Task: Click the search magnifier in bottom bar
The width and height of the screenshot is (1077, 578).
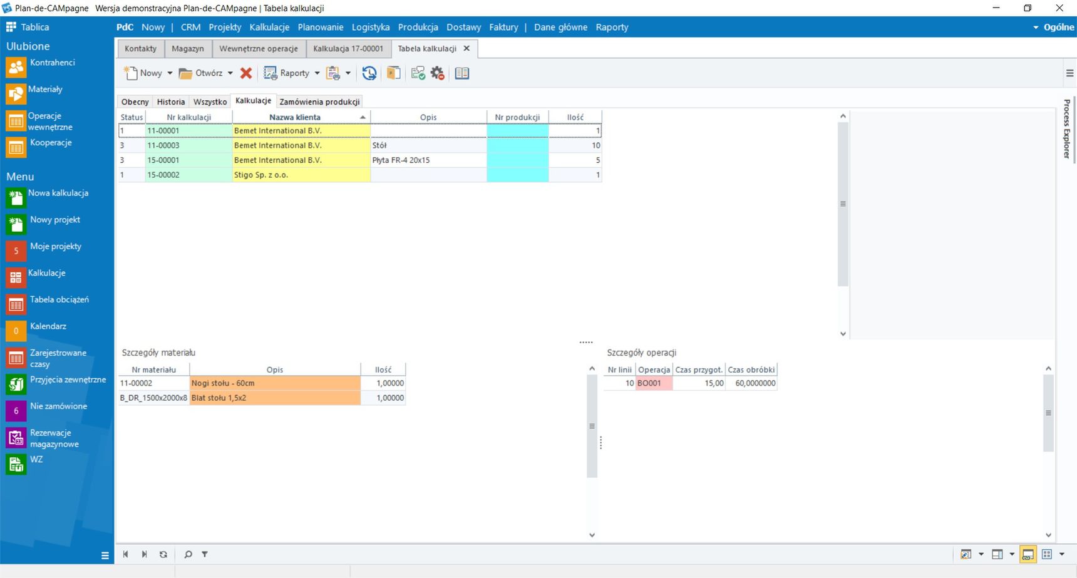Action: (x=188, y=554)
